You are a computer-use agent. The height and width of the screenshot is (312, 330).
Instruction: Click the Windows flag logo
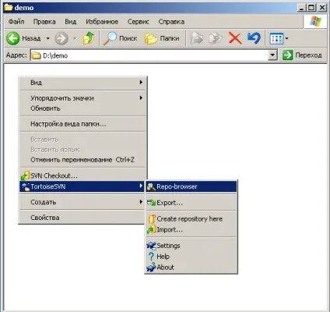coord(315,21)
